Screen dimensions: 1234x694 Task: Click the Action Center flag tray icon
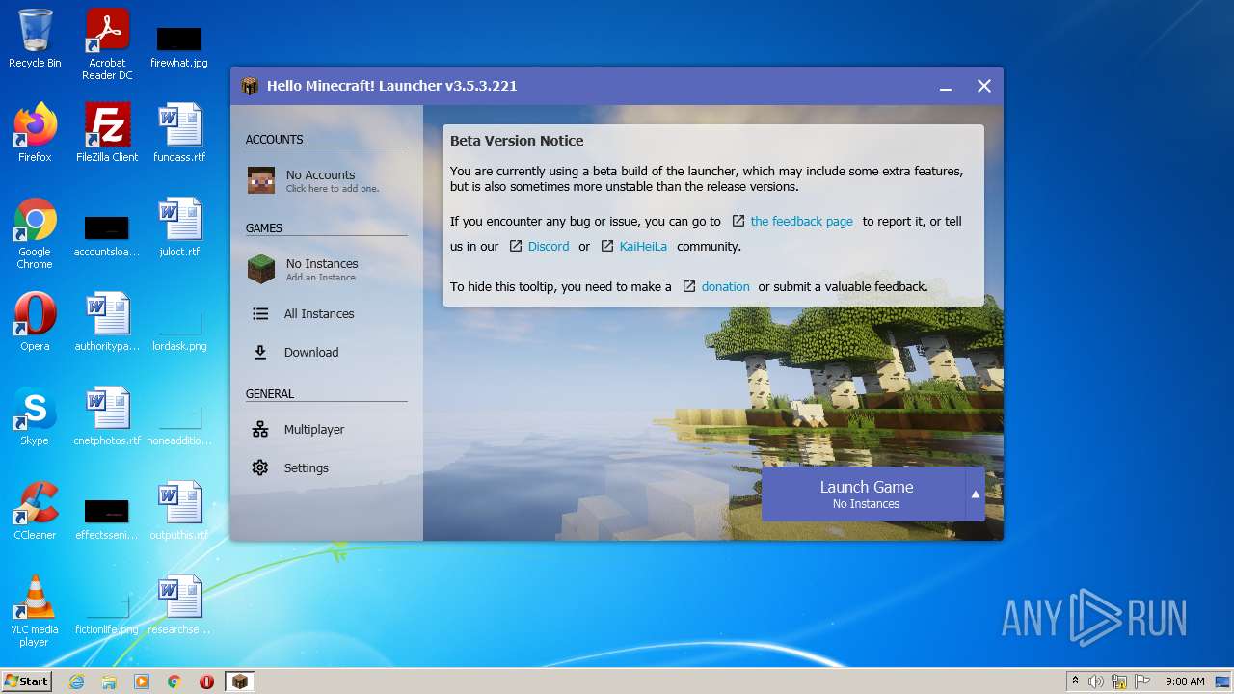[x=1142, y=681]
